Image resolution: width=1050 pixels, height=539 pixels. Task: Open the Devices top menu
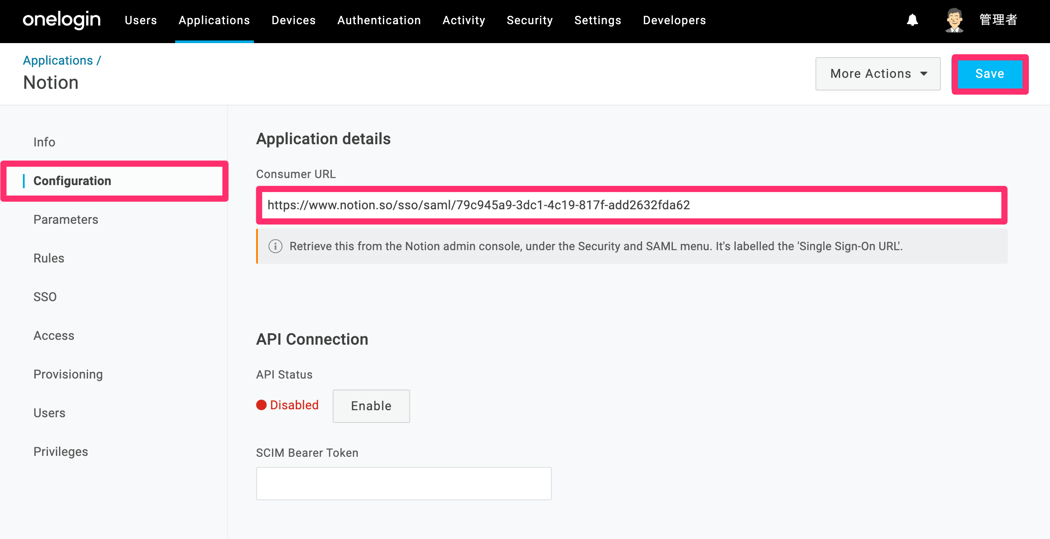pyautogui.click(x=294, y=20)
